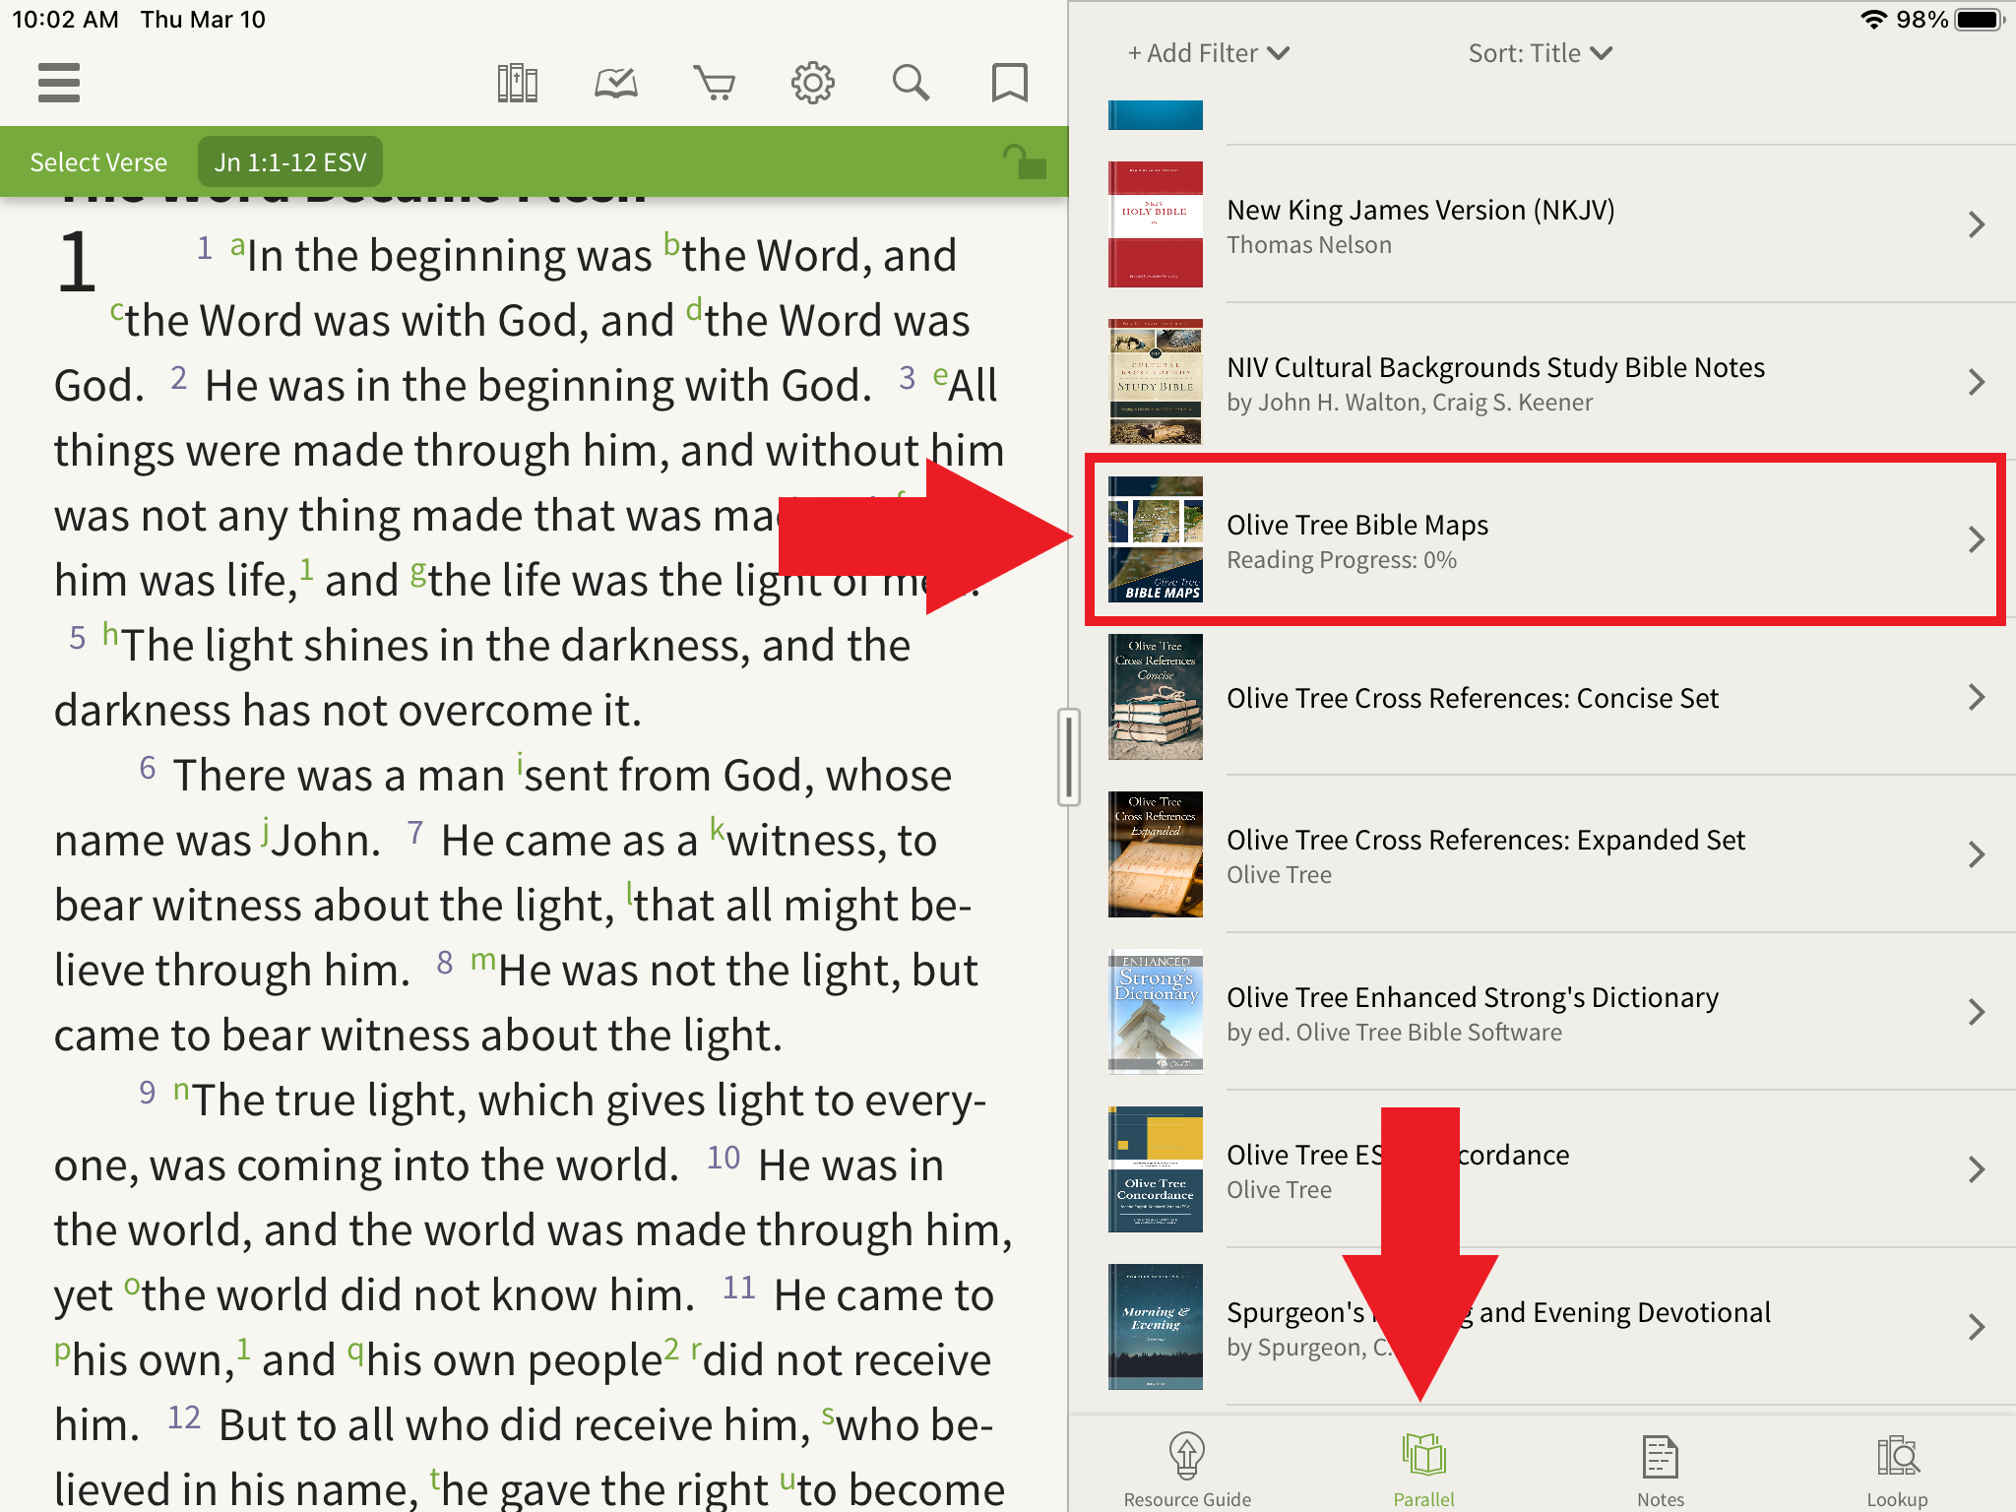Tap the battery status indicator
Screen dimensions: 2016x1512
(1980, 20)
